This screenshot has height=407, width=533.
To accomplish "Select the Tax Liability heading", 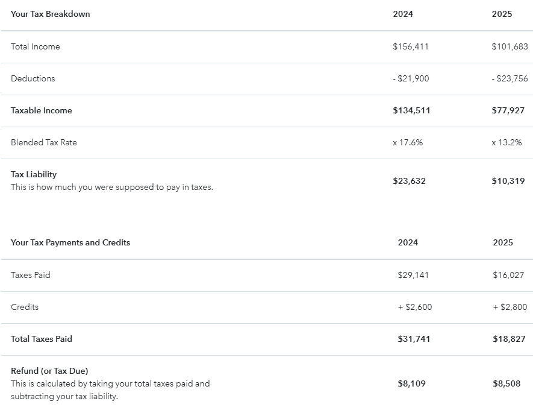I will (x=34, y=174).
